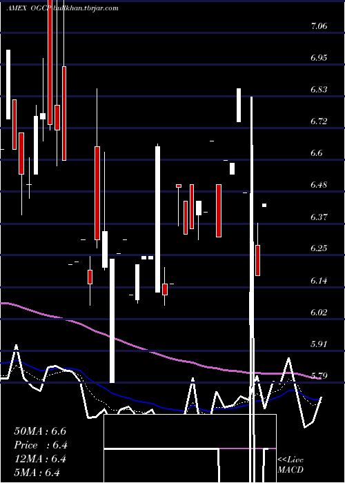This screenshot has height=483, width=345.
Task: Click the 6.48 price axis label
Action: 319,185
